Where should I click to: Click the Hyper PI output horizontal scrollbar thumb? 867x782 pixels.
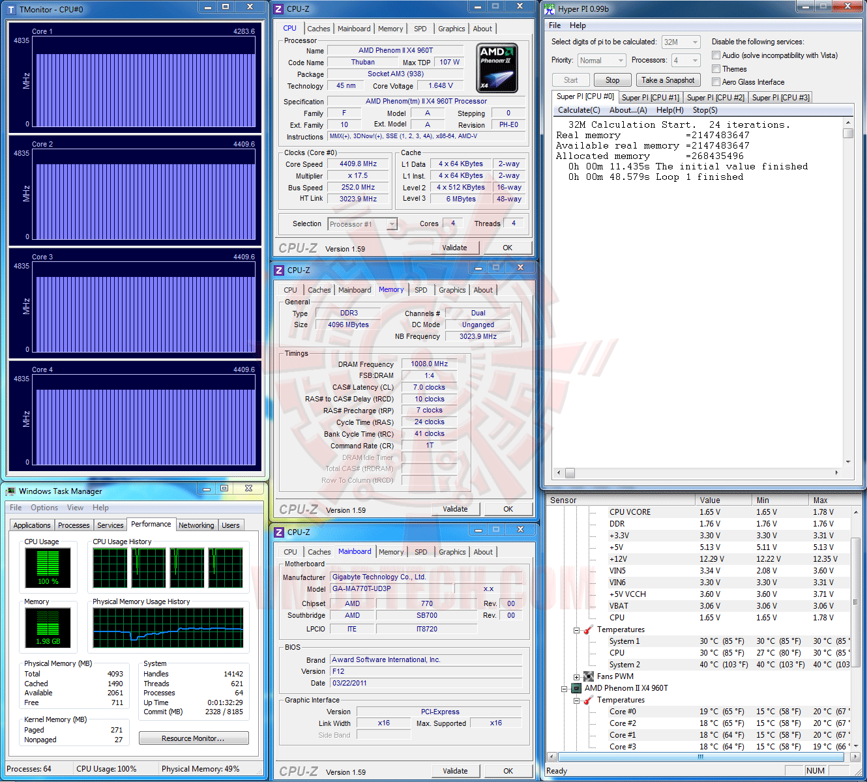570,472
